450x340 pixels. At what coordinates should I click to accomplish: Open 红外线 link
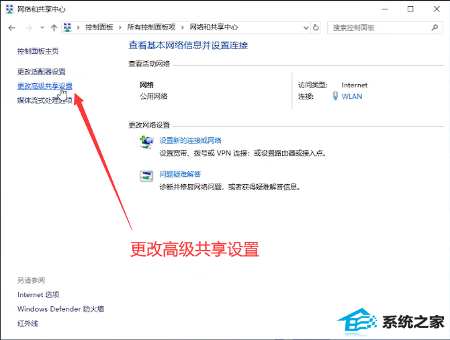(x=28, y=323)
